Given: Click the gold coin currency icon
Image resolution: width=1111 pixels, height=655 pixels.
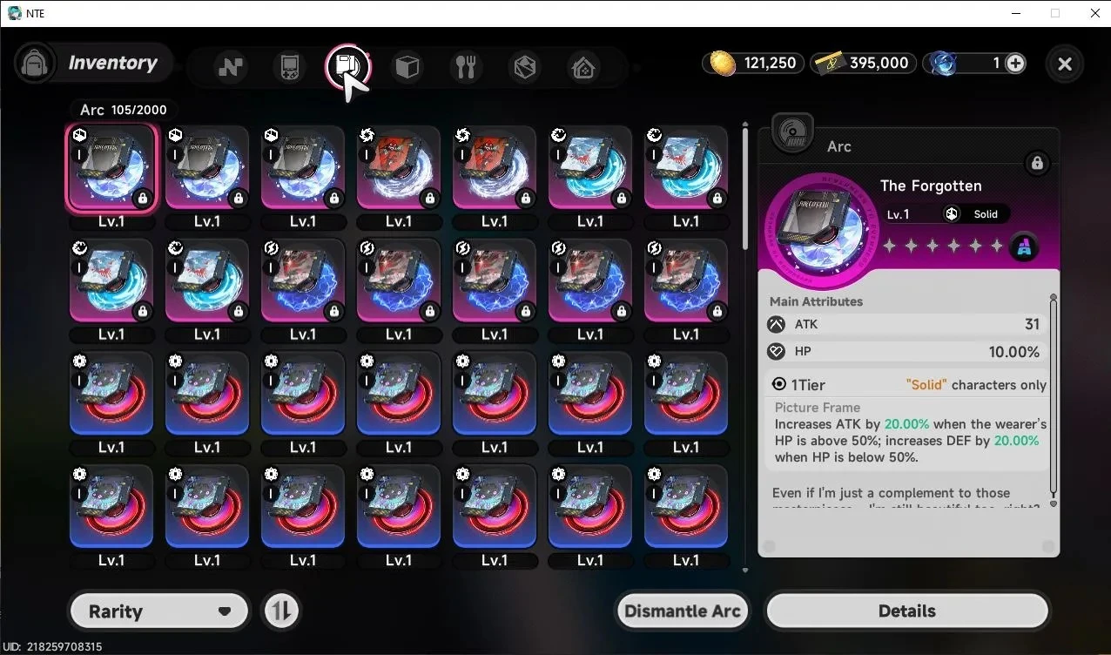Looking at the screenshot, I should 724,63.
